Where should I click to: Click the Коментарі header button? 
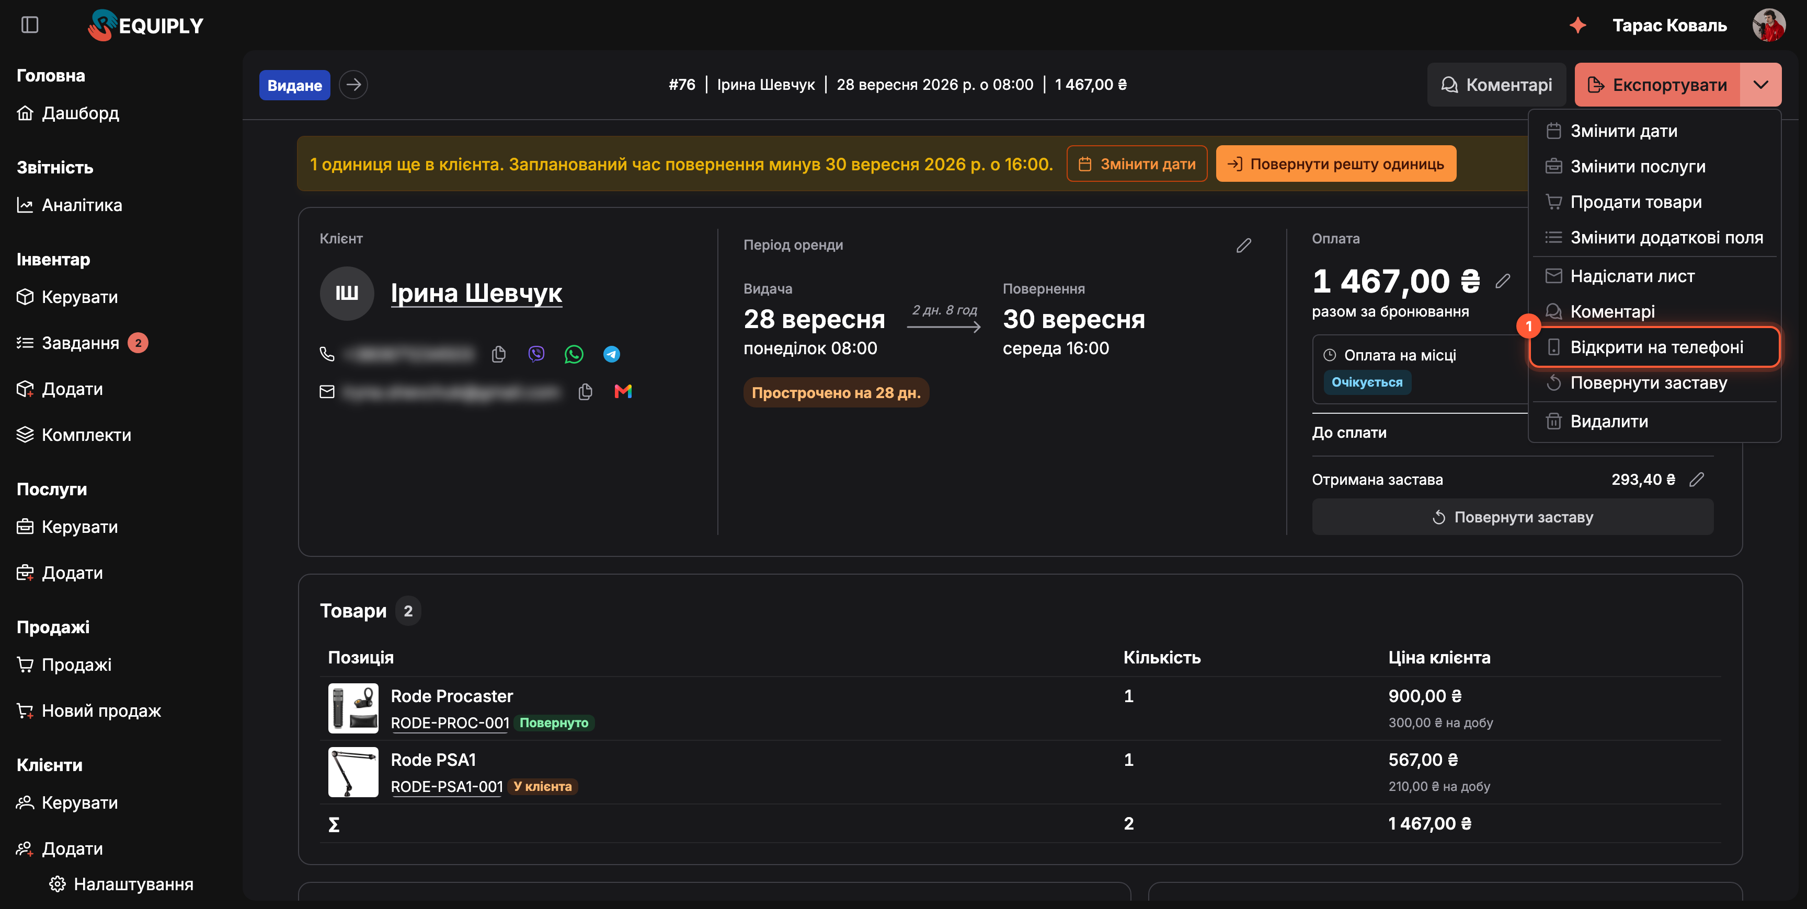click(x=1496, y=85)
